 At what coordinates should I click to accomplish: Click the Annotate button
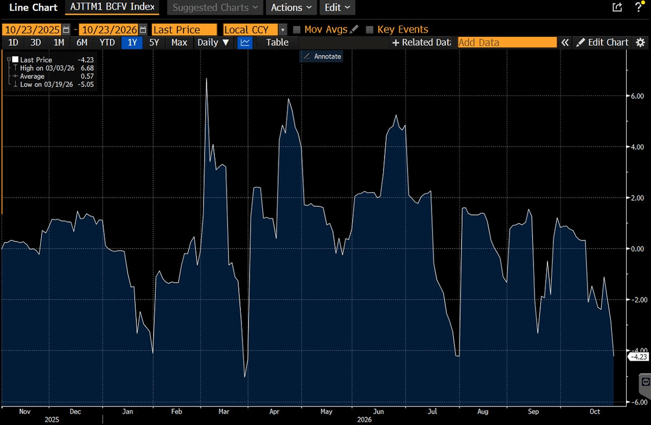(321, 56)
